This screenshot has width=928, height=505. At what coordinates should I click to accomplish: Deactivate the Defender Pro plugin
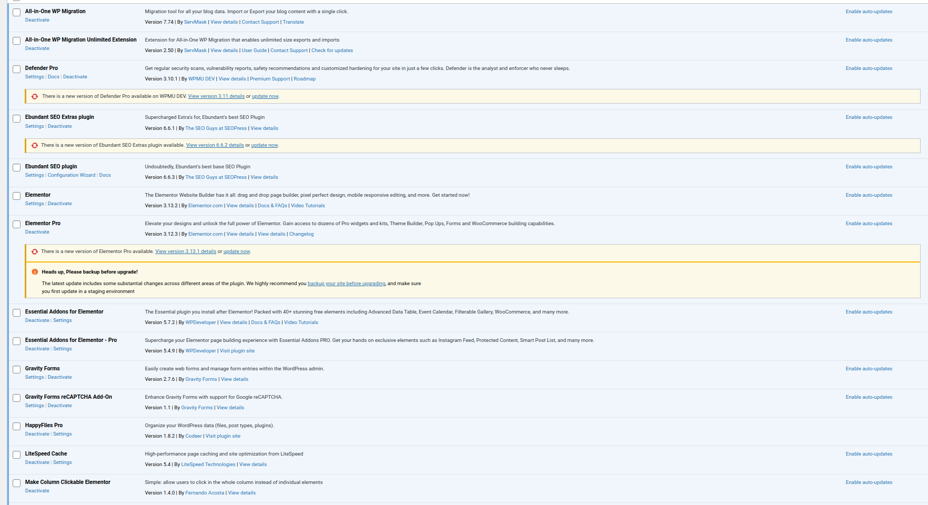click(x=75, y=77)
